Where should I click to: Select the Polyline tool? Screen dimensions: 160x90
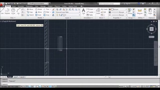7,11
